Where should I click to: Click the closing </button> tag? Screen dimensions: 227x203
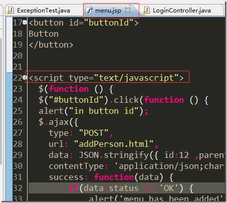pos(51,45)
